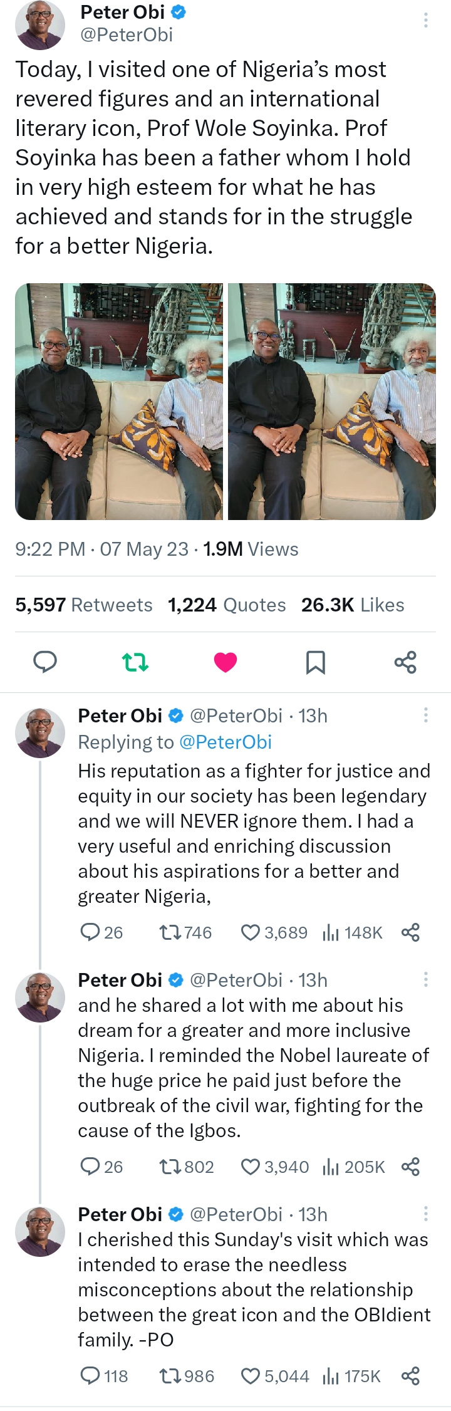View analytics for the 148K views reply
The image size is (451, 1411).
(330, 933)
